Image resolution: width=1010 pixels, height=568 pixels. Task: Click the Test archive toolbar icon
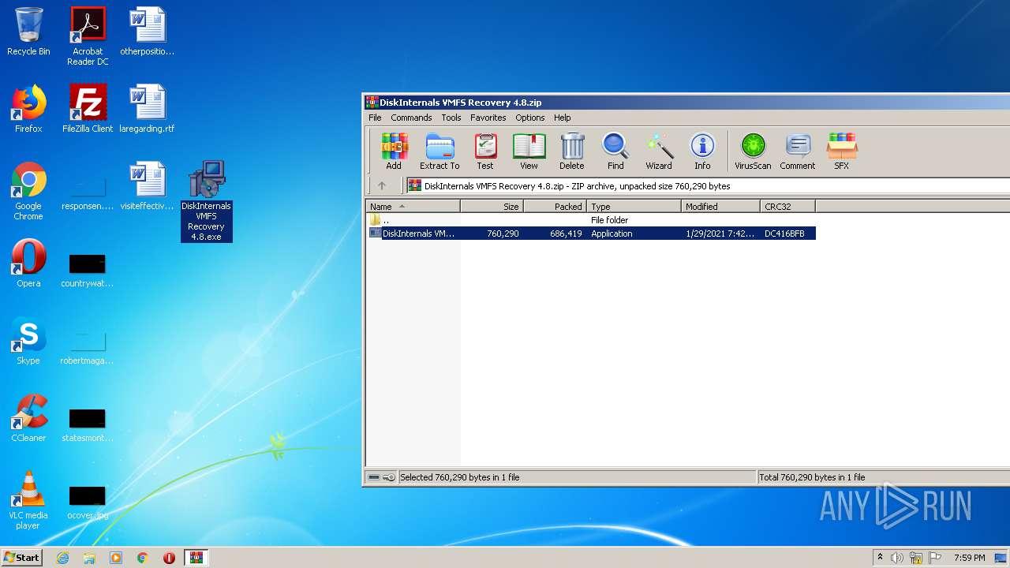tap(485, 151)
